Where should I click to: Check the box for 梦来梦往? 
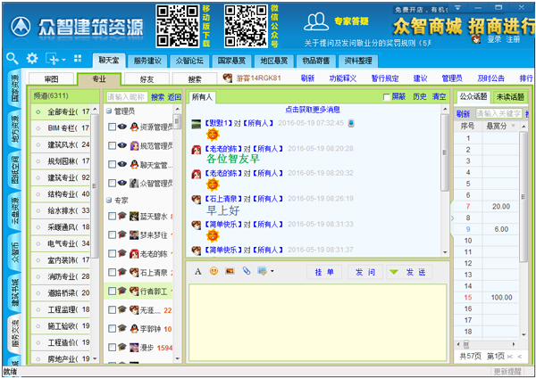(x=112, y=234)
